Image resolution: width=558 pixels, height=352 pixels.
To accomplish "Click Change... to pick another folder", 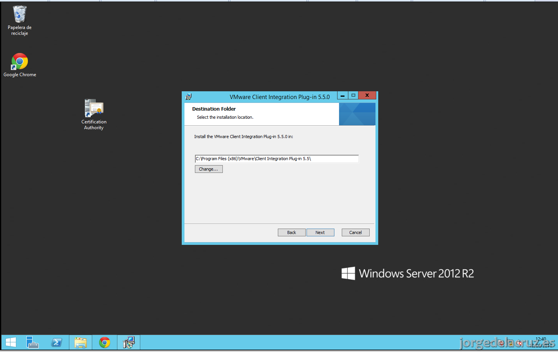I will (208, 169).
